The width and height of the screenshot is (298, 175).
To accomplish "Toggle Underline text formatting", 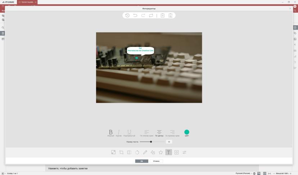I will coord(129,133).
